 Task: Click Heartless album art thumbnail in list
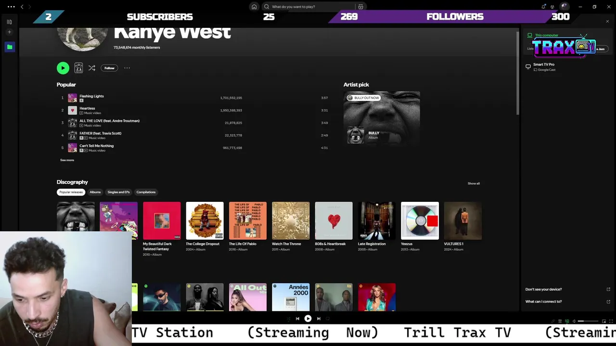(72, 111)
